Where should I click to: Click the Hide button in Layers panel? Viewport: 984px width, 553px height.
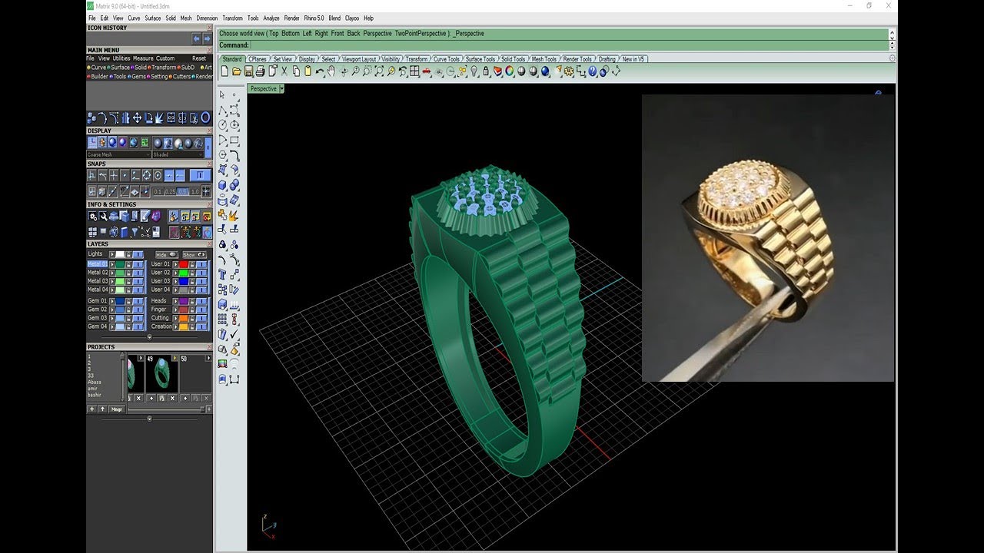click(167, 254)
